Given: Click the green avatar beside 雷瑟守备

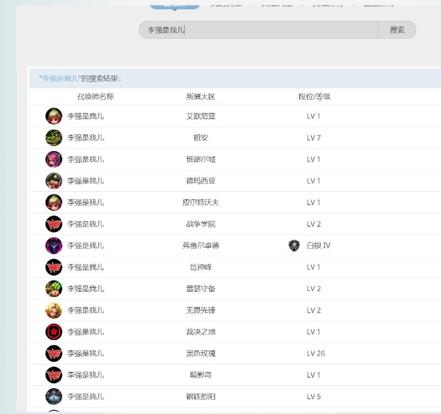Looking at the screenshot, I should [x=53, y=288].
